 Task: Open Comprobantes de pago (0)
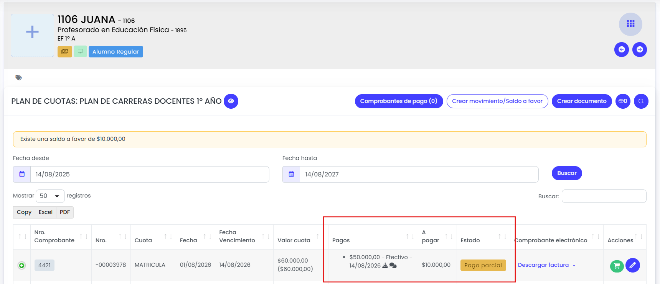399,101
